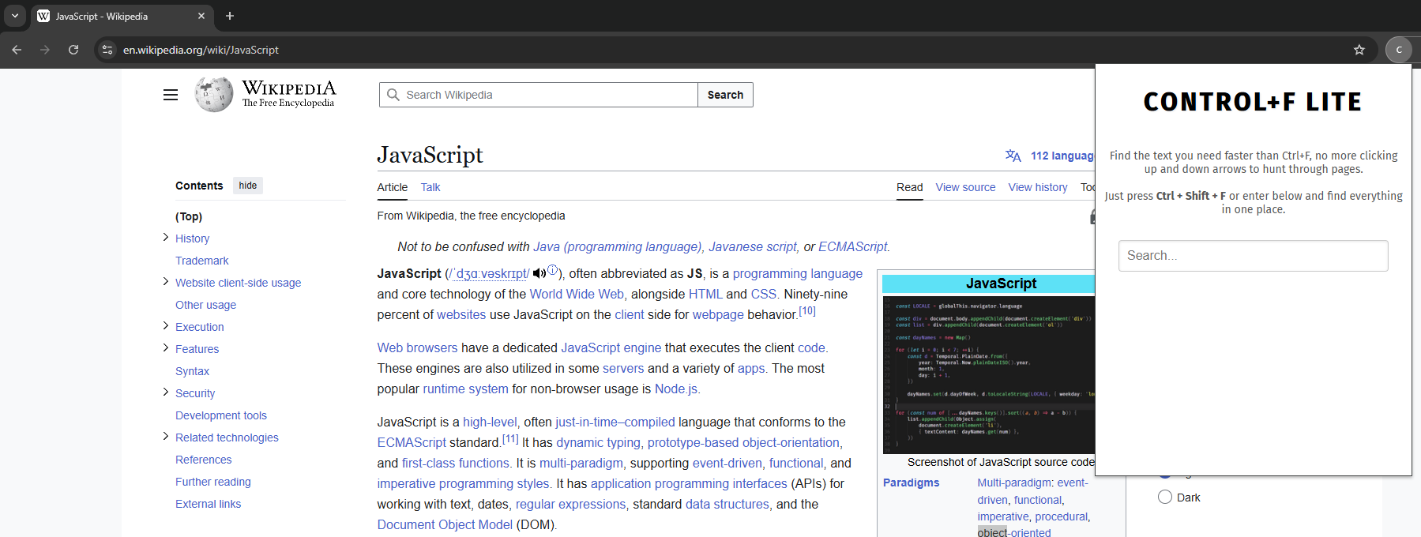
Task: Expand Website client-side usage section
Action: (x=166, y=281)
